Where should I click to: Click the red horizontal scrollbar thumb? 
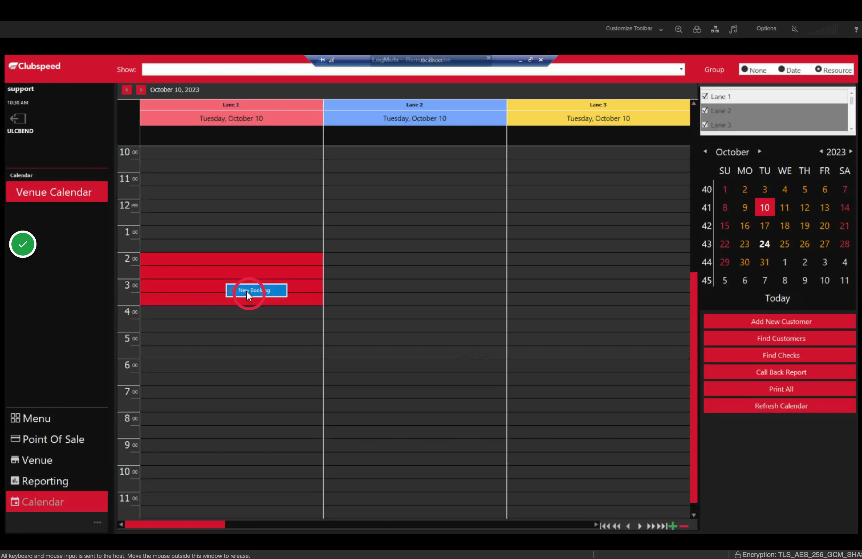pyautogui.click(x=175, y=524)
